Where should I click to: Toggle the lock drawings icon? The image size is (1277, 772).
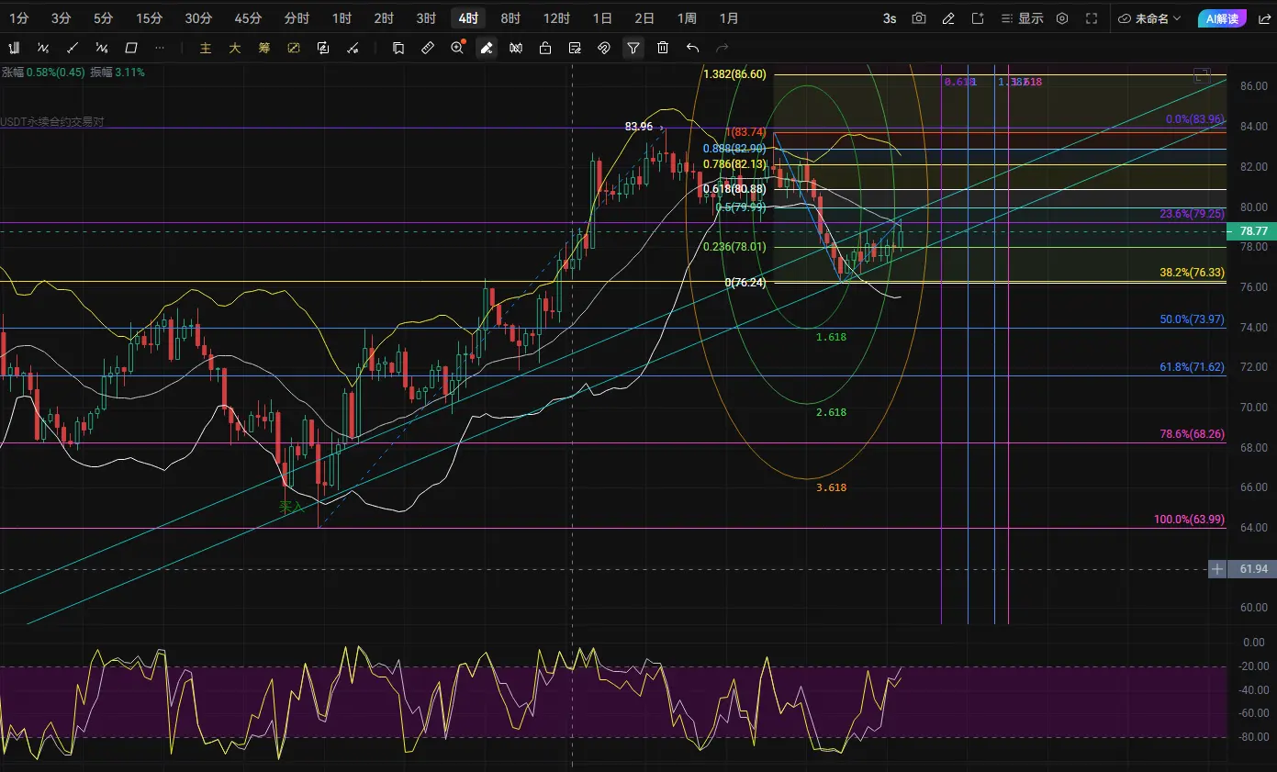click(545, 48)
